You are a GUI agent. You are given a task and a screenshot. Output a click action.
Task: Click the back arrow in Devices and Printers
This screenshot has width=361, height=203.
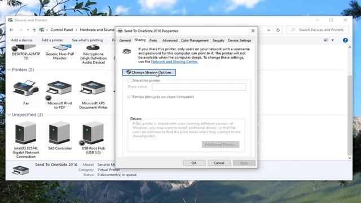(x=11, y=30)
